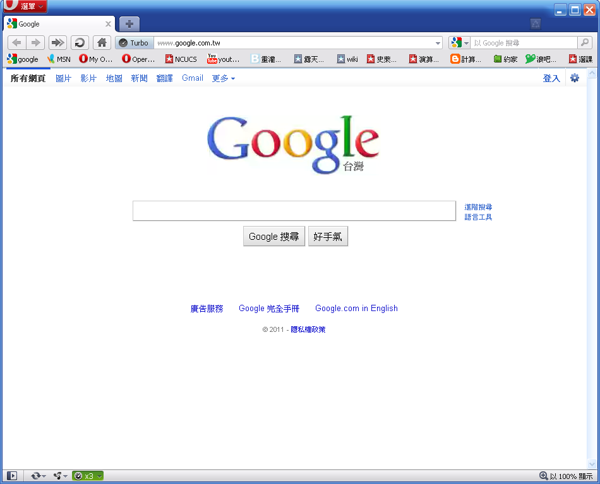The height and width of the screenshot is (484, 600).
Task: Select 新聞 in Google nav bar
Action: 140,78
